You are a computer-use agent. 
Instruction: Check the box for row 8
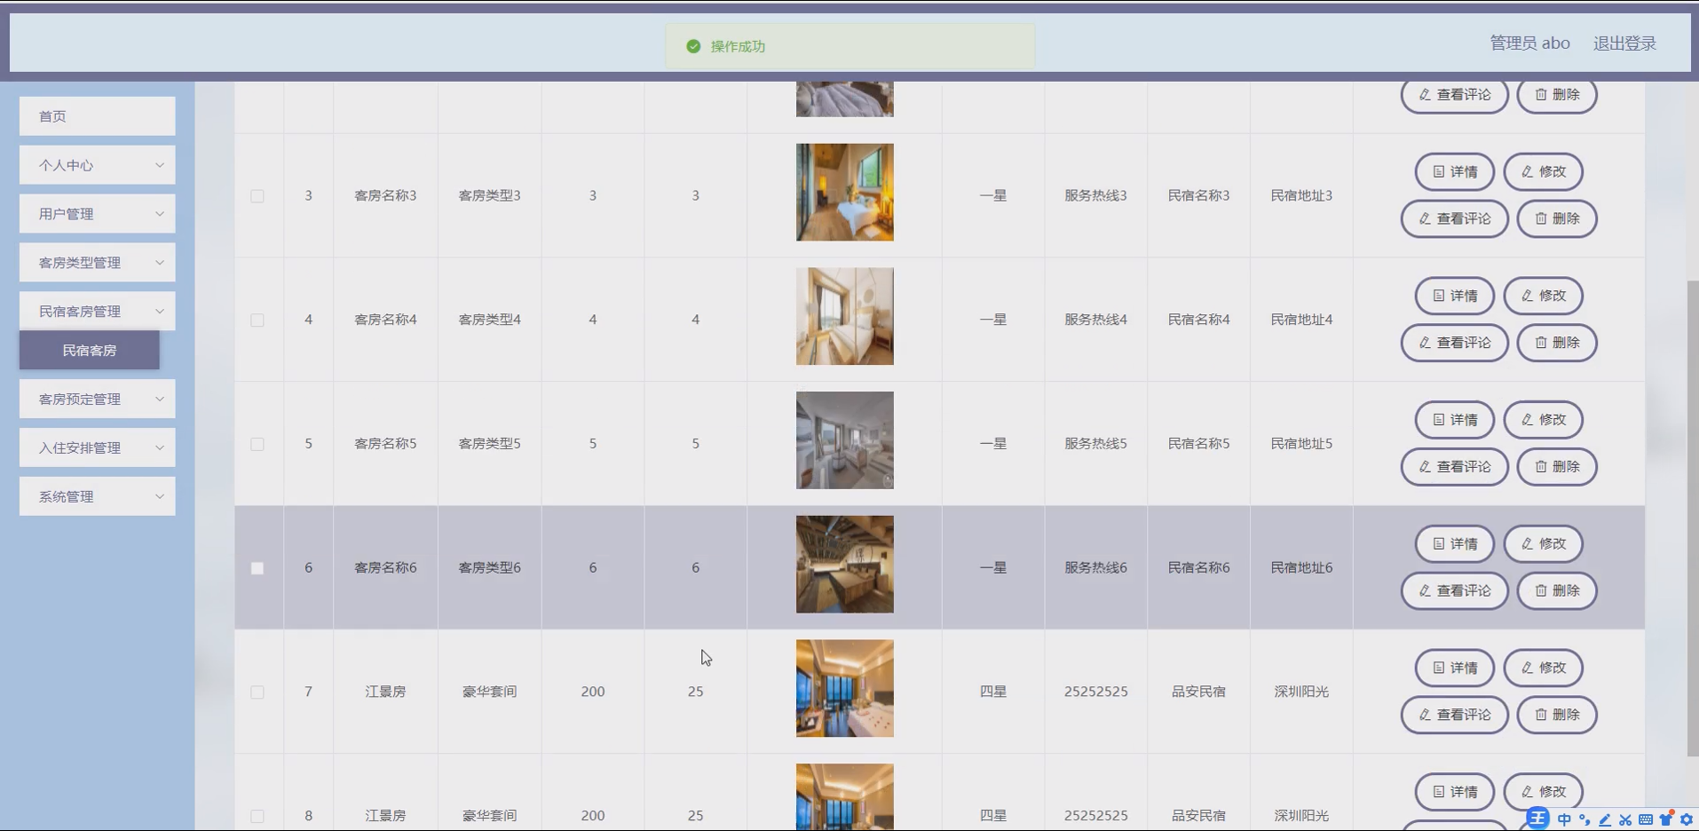[257, 816]
